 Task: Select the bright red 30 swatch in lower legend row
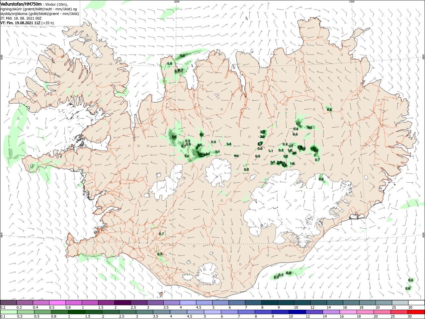[x=416, y=312]
